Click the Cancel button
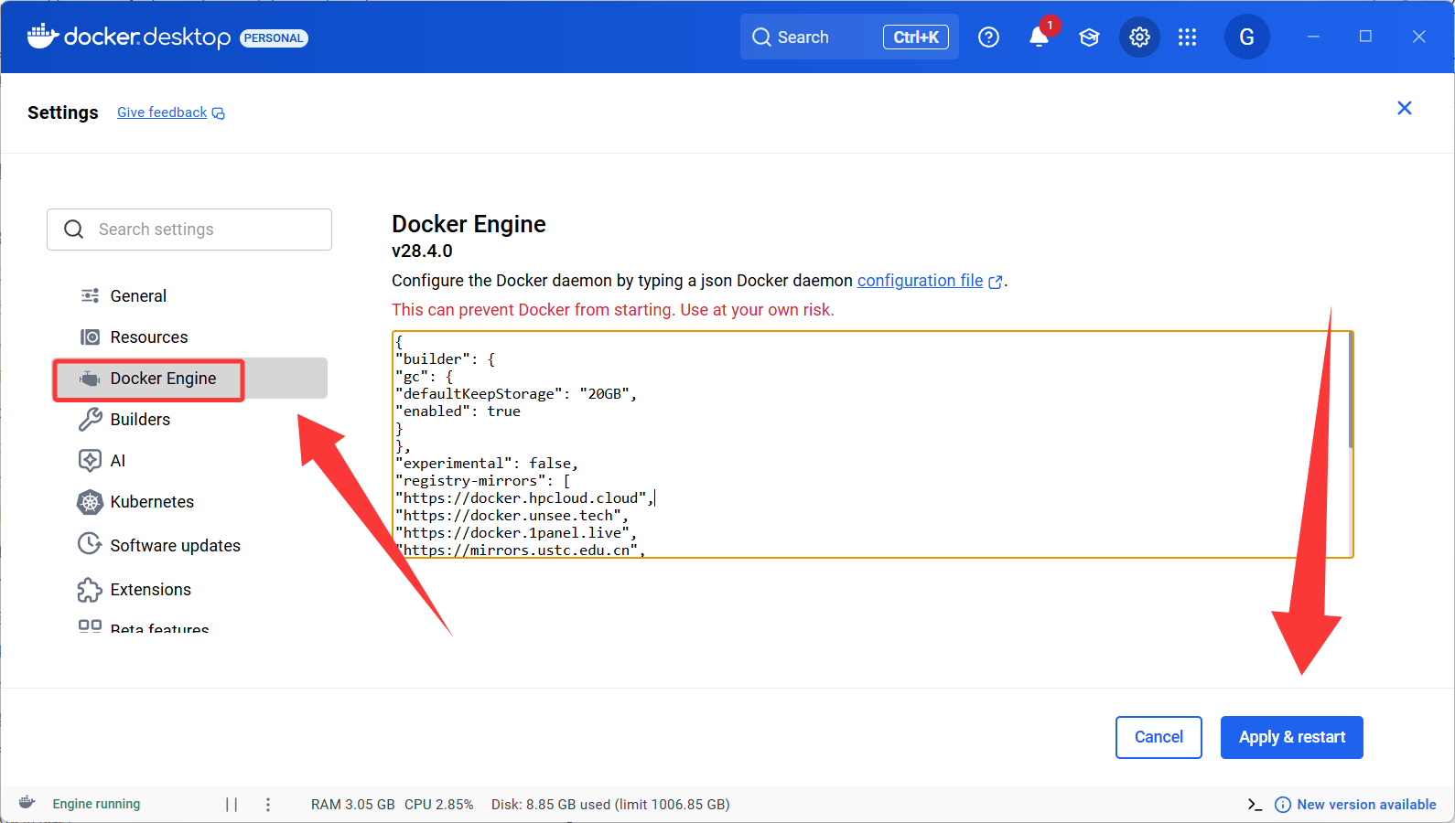The width and height of the screenshot is (1455, 823). tap(1159, 737)
